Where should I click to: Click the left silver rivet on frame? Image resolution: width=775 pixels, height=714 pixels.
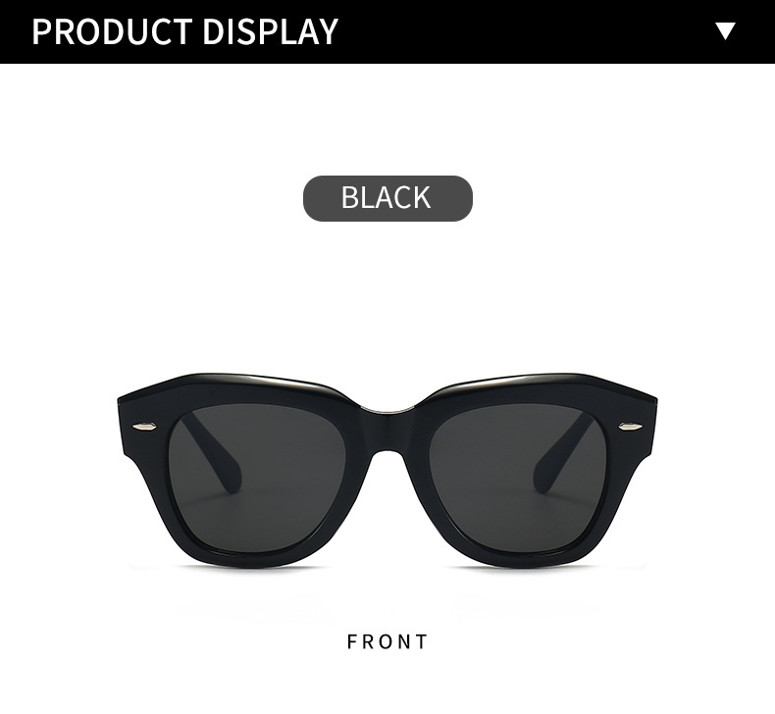pyautogui.click(x=145, y=426)
